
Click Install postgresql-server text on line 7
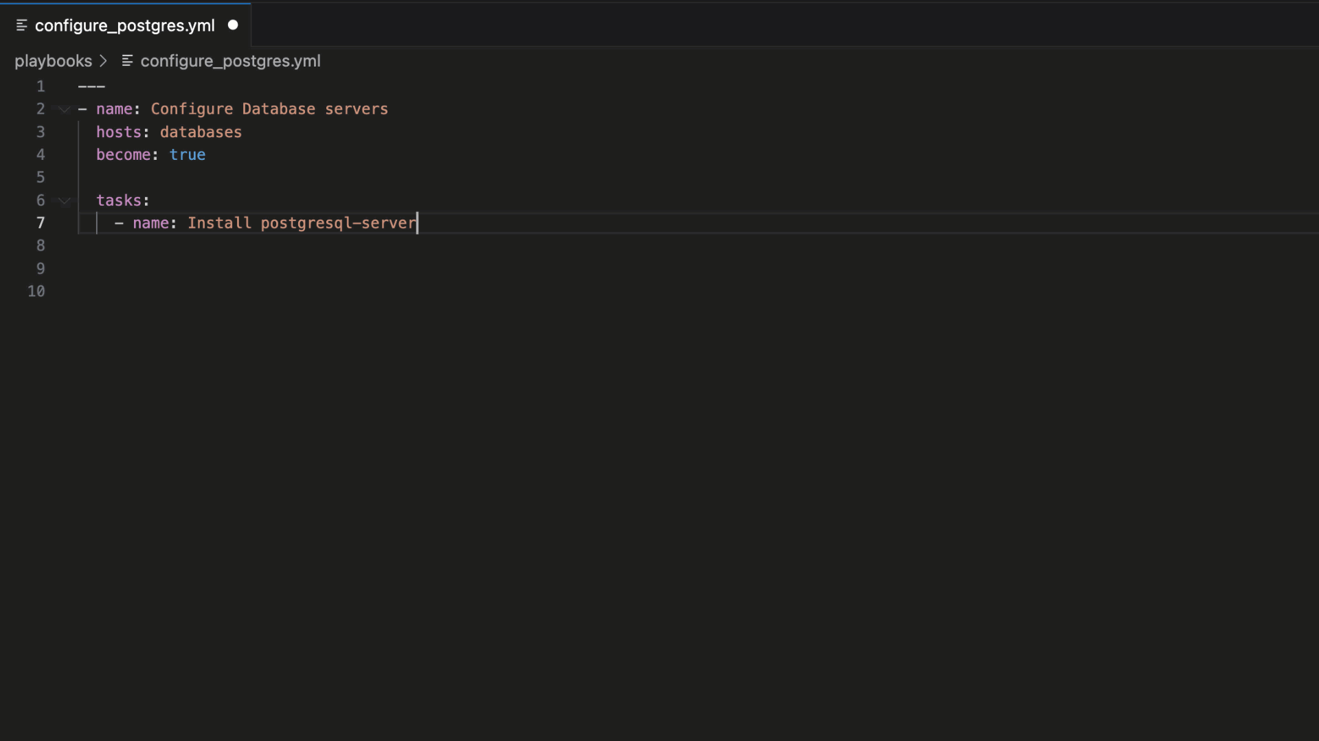[300, 222]
